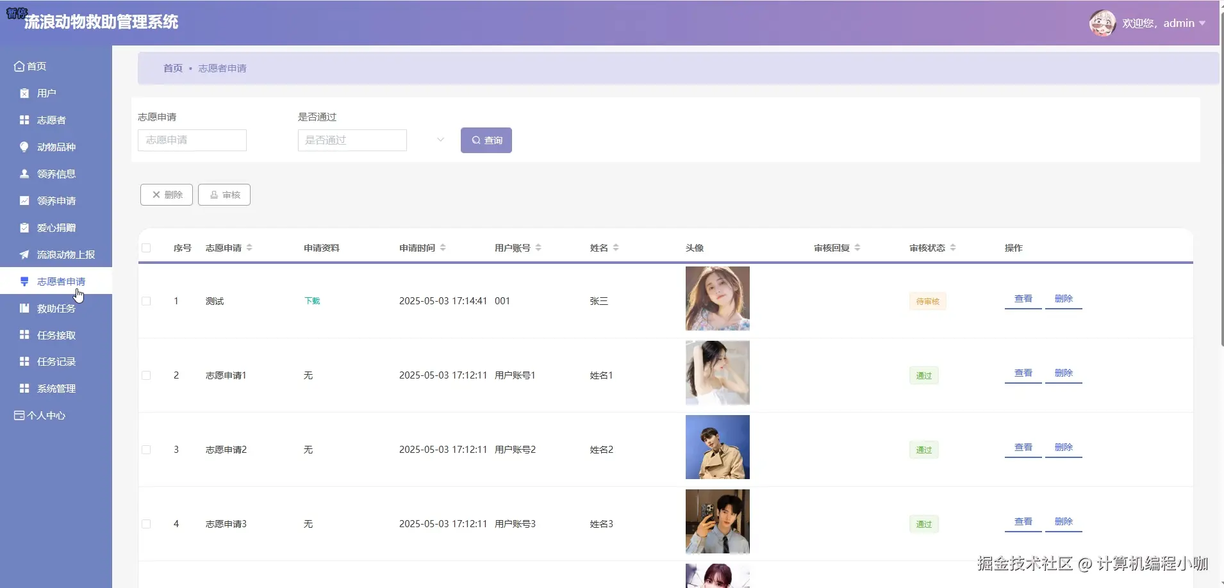This screenshot has width=1224, height=588.
Task: Sort by 审核状态 column arrows
Action: tap(953, 248)
